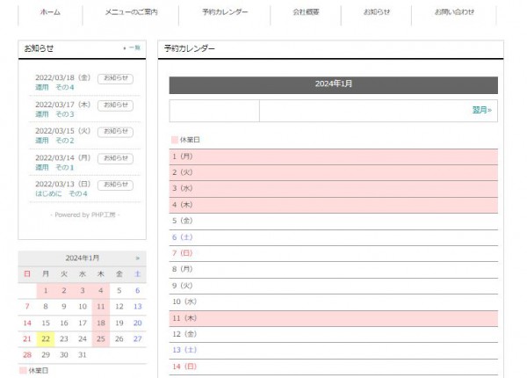
Task: Open the メニューのご案内 menu item
Action: [x=131, y=12]
